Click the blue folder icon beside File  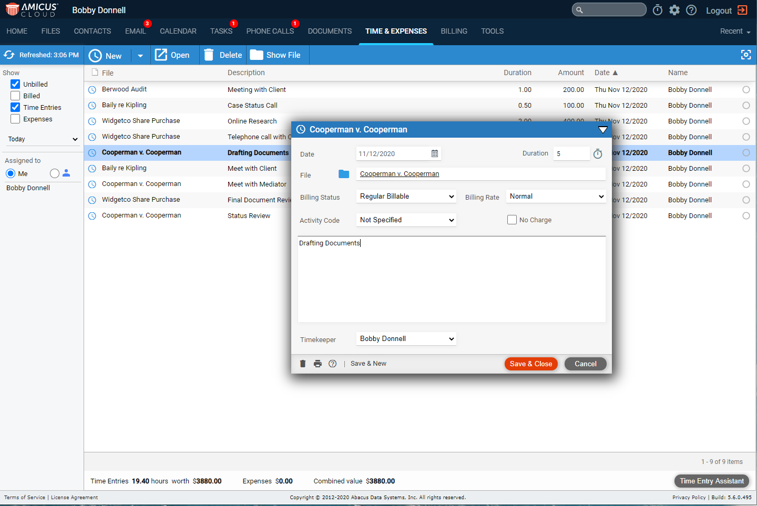pyautogui.click(x=344, y=174)
